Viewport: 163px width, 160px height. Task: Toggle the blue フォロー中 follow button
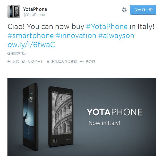click(143, 10)
